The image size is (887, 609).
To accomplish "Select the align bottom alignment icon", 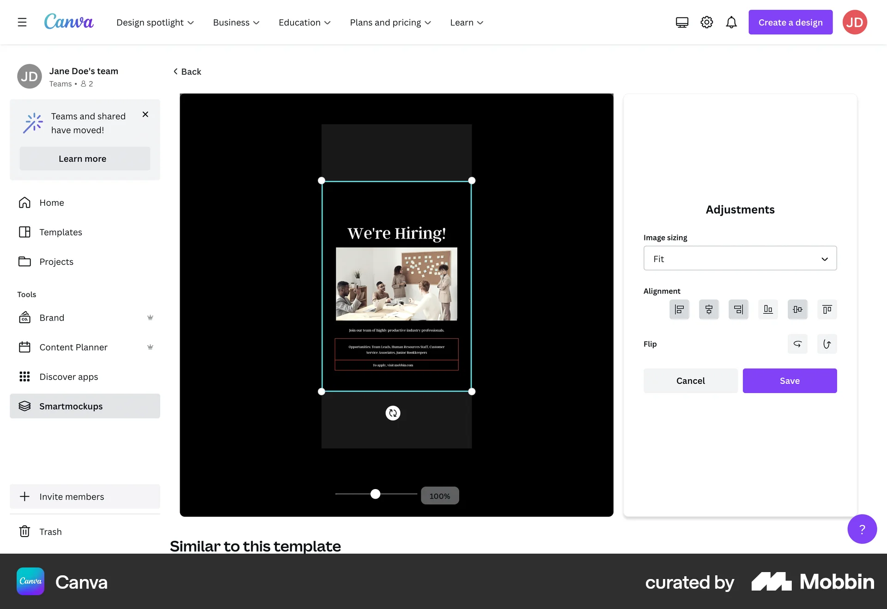I will (x=768, y=309).
